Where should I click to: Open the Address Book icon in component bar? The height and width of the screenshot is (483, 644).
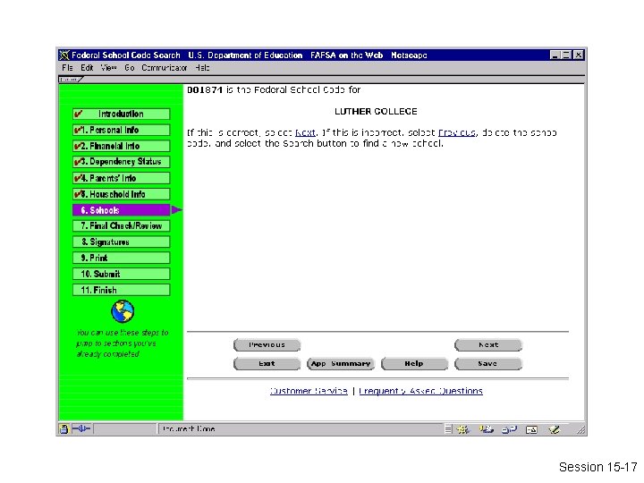pyautogui.click(x=531, y=429)
